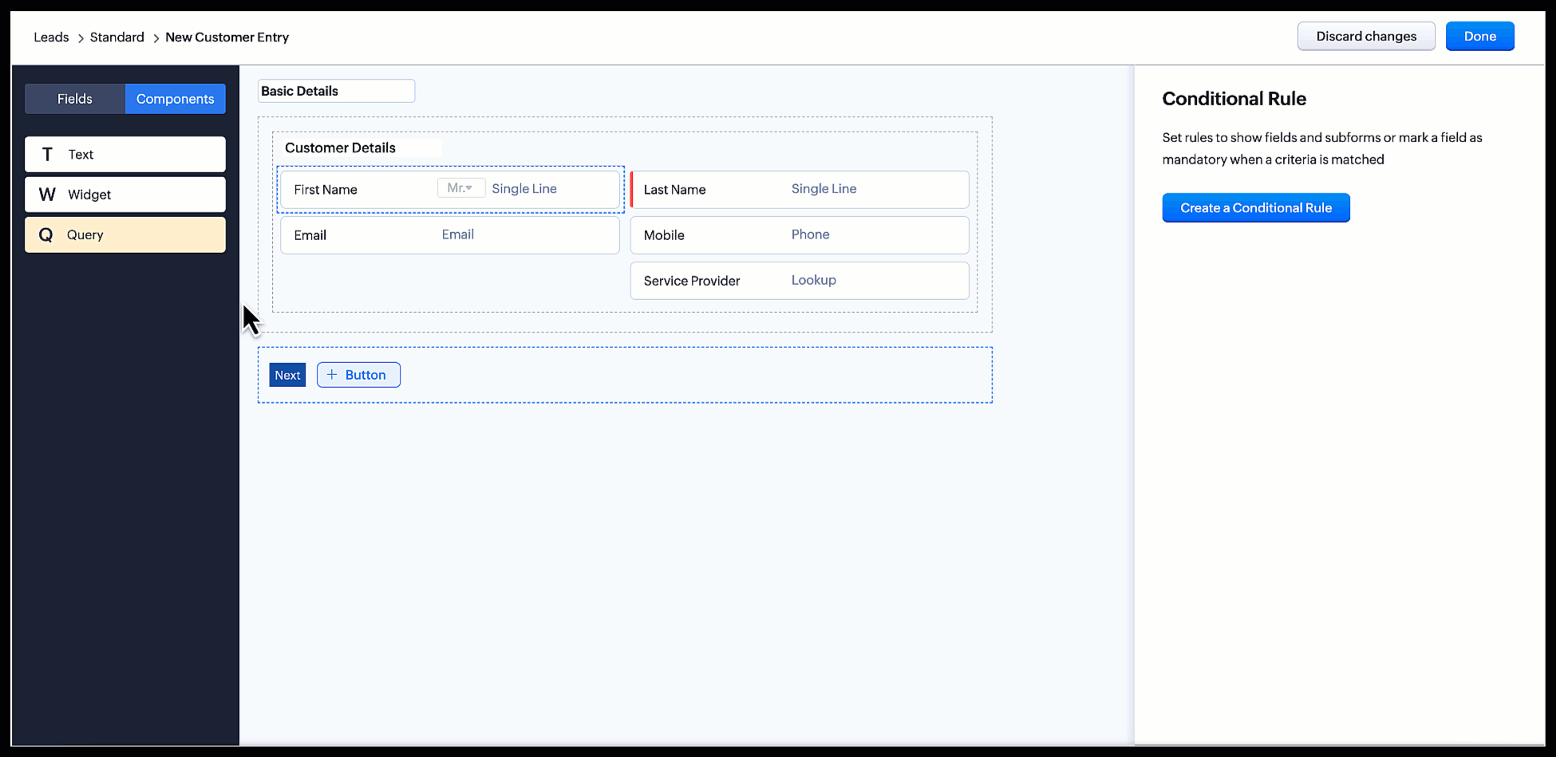Click the Q icon for Query component
Screen dimensions: 1556x757
[x=46, y=235]
